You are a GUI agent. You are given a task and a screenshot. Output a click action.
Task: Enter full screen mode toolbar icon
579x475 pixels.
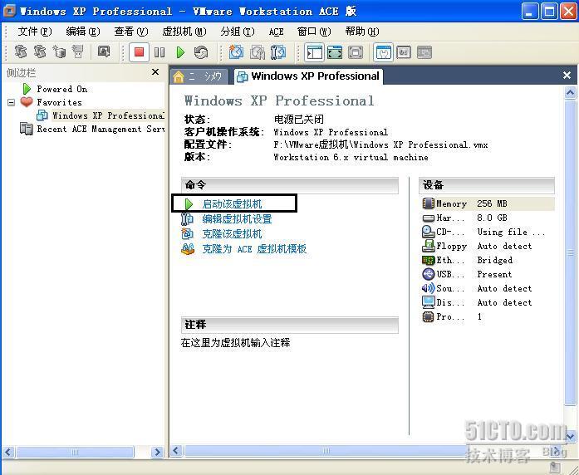click(356, 52)
